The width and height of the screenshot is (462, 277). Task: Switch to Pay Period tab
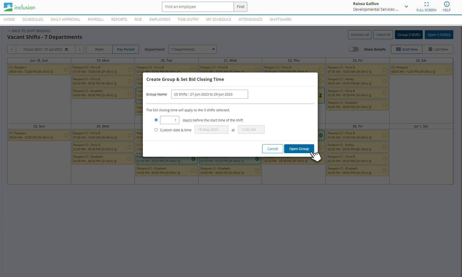126,49
